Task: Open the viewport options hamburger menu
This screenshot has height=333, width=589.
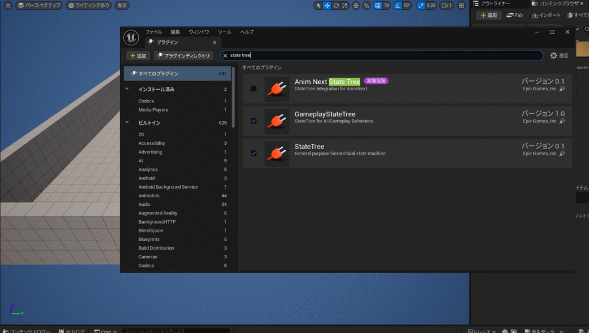Action: coord(8,6)
